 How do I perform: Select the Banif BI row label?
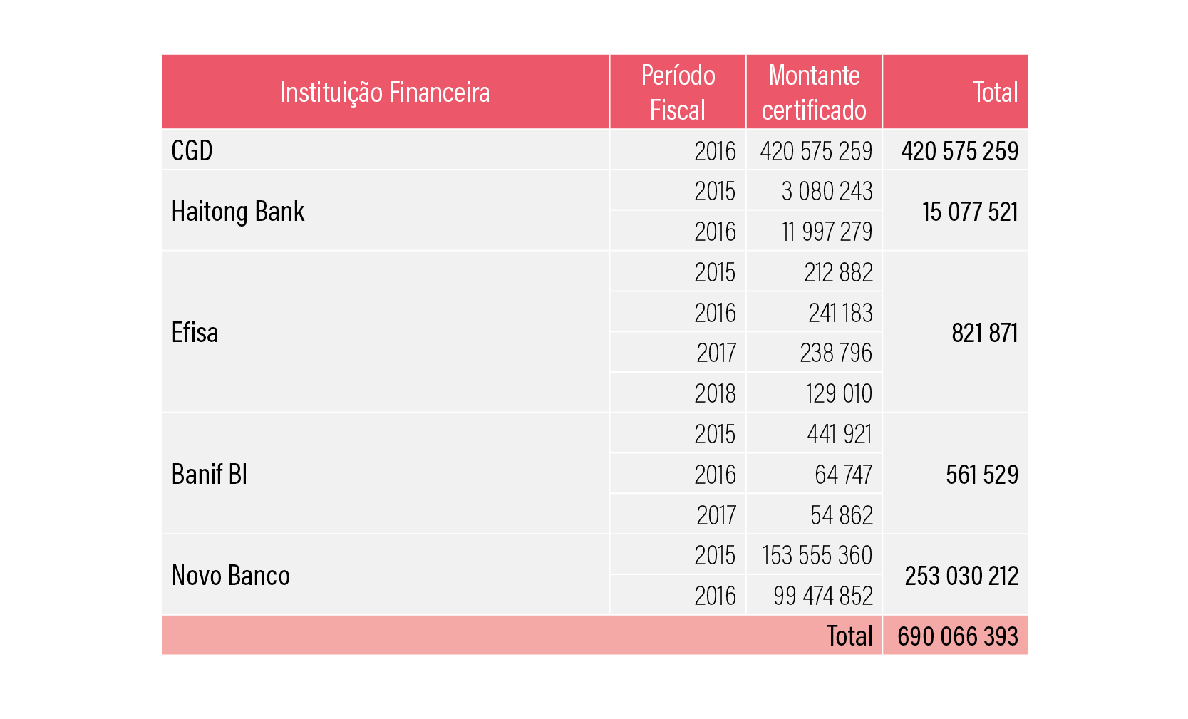pyautogui.click(x=210, y=475)
